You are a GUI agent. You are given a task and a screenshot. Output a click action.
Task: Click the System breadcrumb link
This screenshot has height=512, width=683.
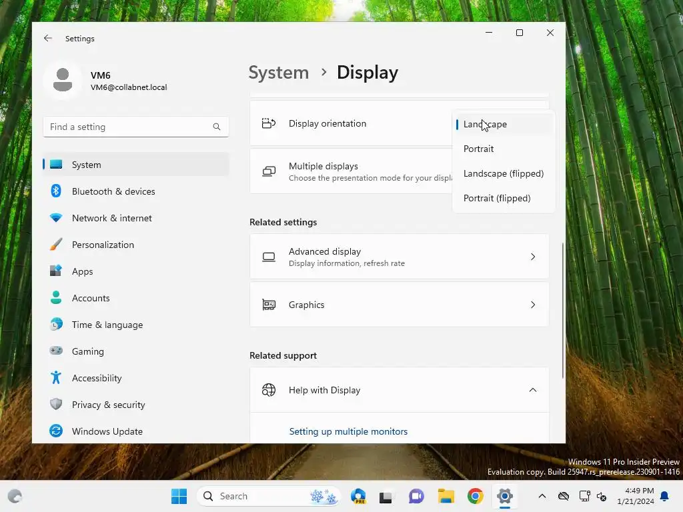click(x=279, y=72)
